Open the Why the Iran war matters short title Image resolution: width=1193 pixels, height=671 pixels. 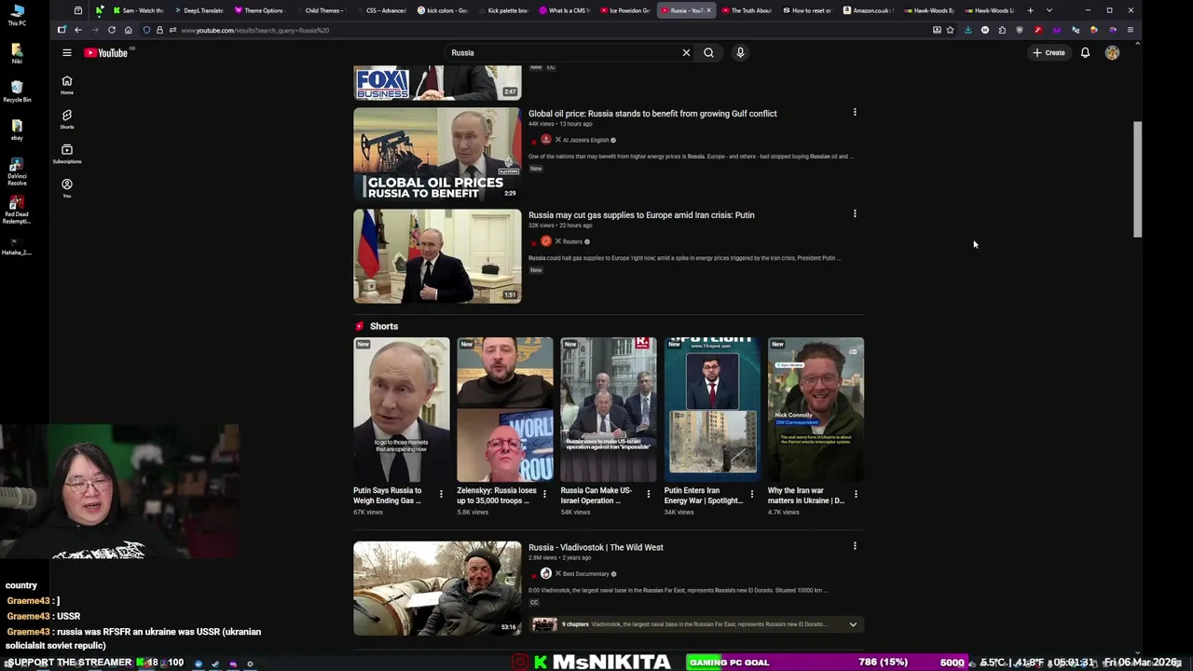point(806,495)
